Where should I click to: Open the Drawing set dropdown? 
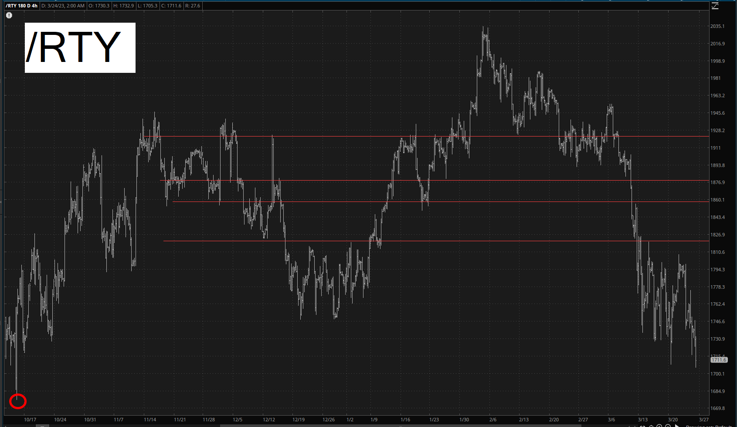[x=708, y=426]
